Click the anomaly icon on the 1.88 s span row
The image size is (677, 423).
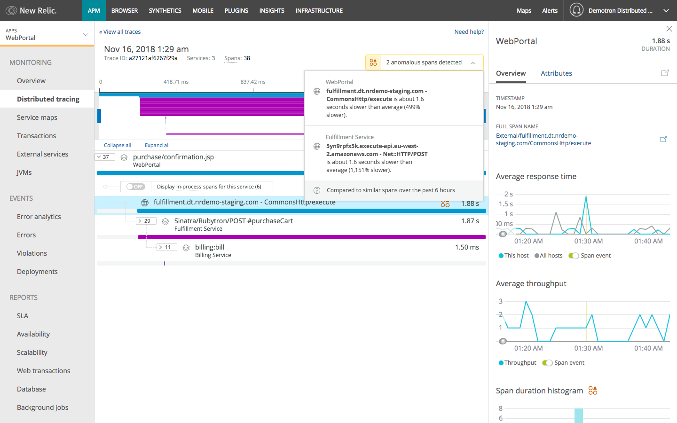[445, 204]
